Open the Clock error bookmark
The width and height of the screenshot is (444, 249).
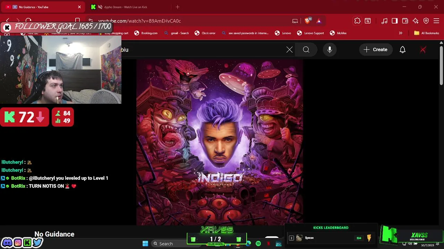pos(205,33)
